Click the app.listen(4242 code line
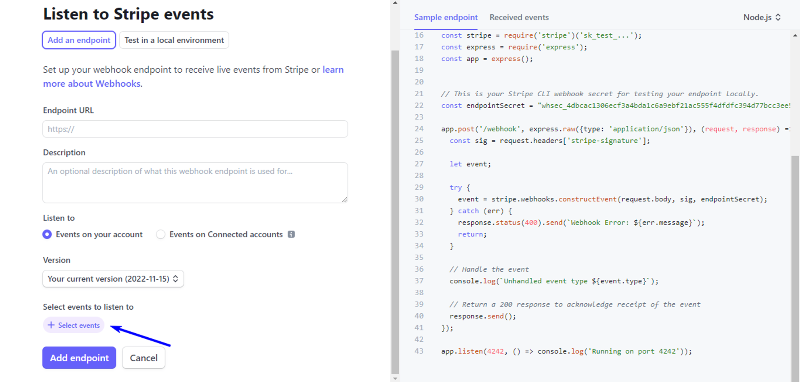The width and height of the screenshot is (800, 382). click(x=566, y=351)
